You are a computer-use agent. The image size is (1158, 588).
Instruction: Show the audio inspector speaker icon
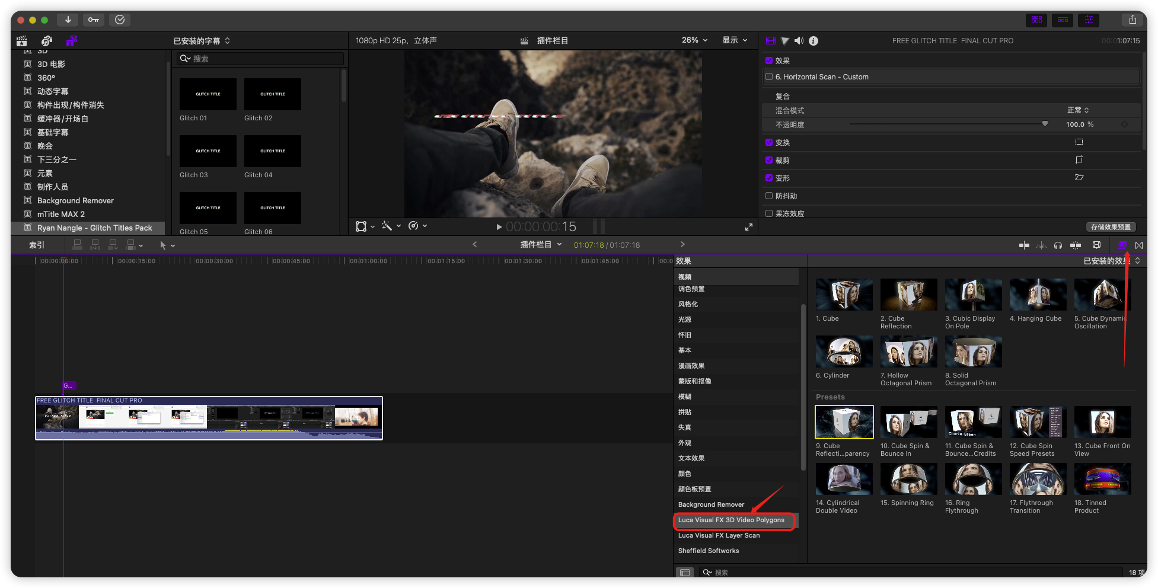point(799,41)
